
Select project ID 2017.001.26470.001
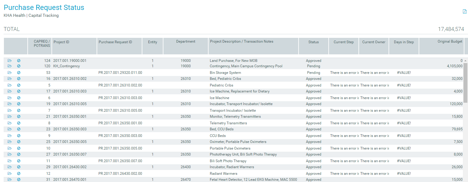coord(70,180)
